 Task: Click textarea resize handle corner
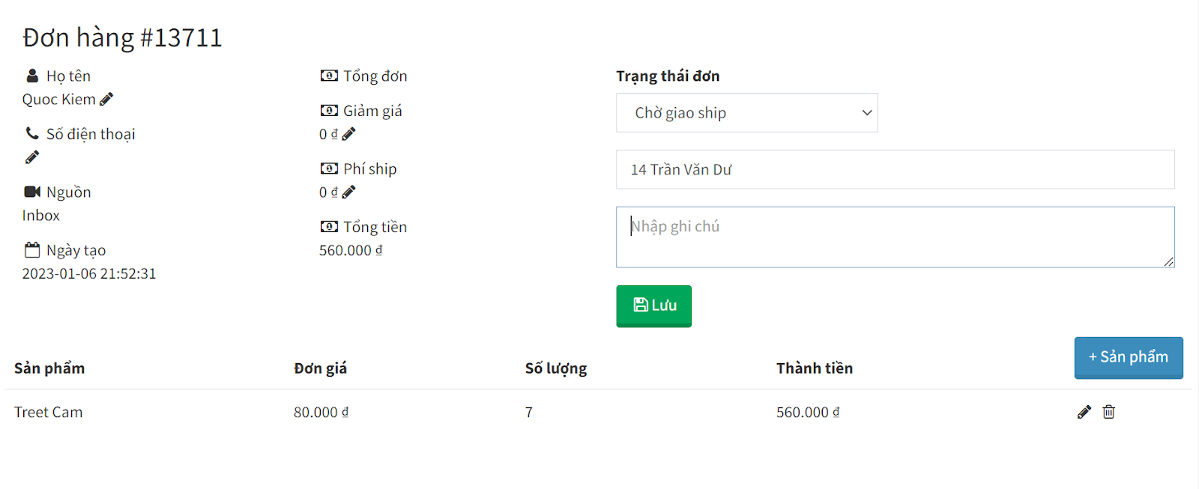[x=1169, y=261]
